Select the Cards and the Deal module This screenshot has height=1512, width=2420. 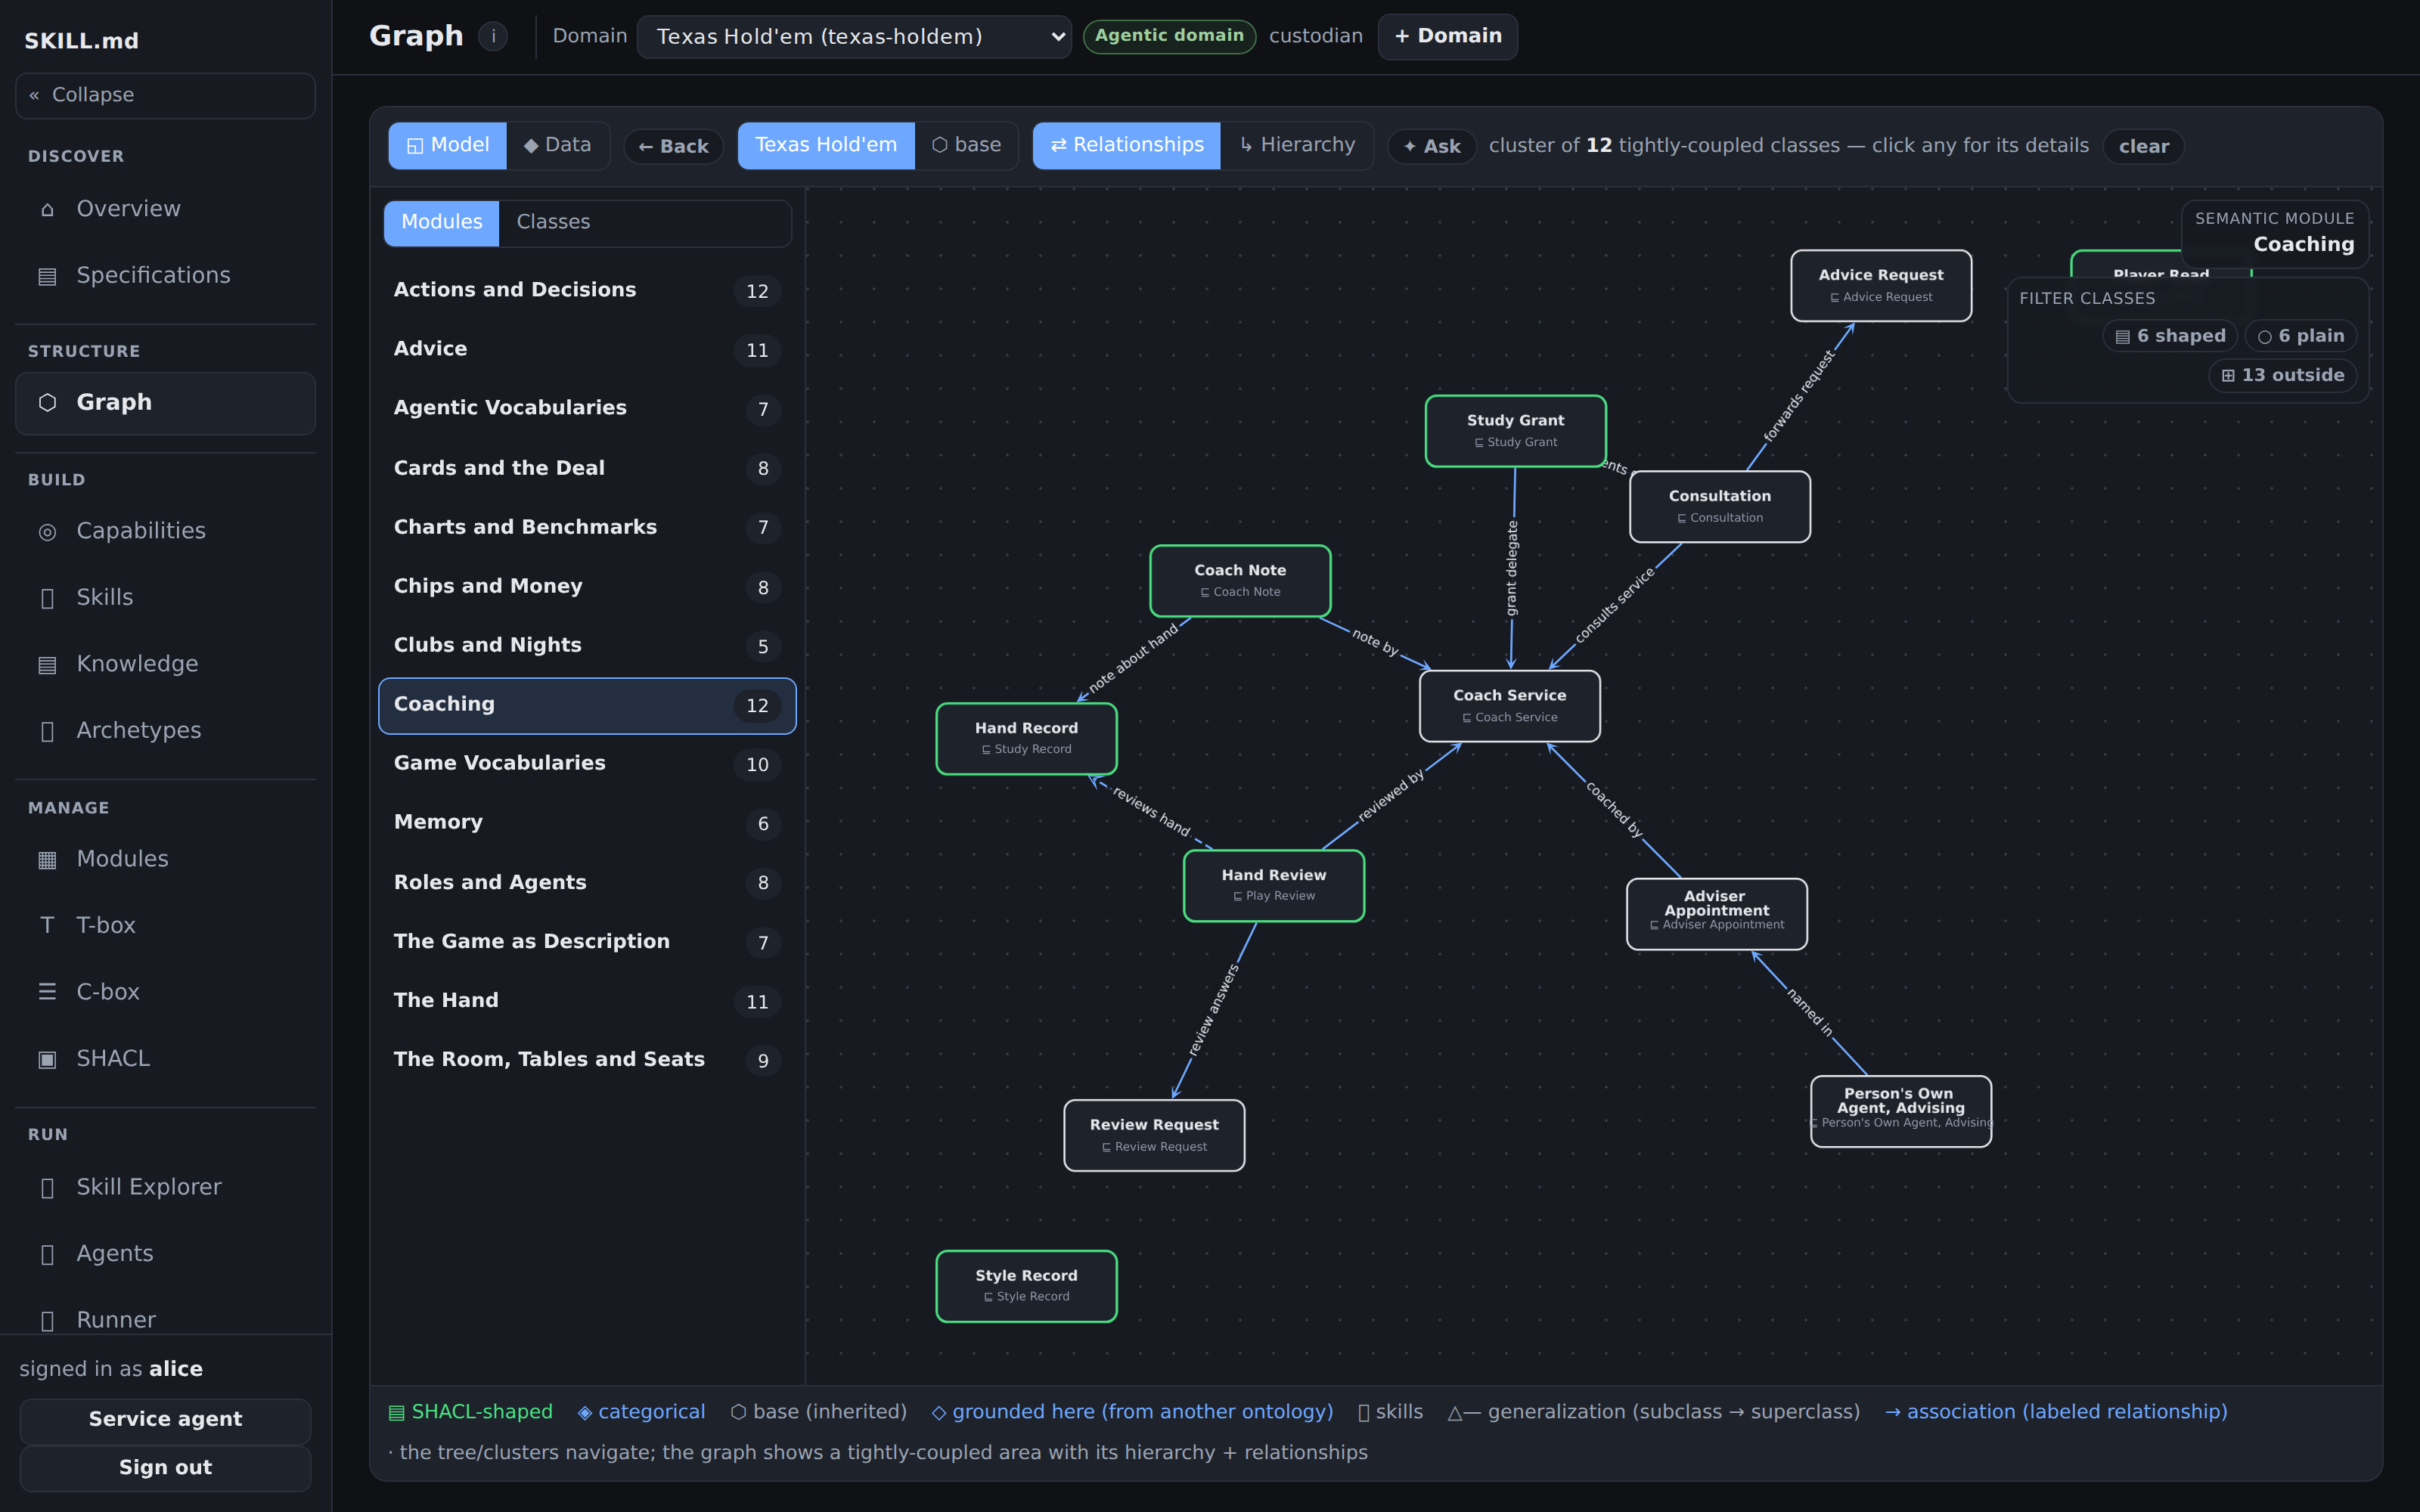(587, 468)
